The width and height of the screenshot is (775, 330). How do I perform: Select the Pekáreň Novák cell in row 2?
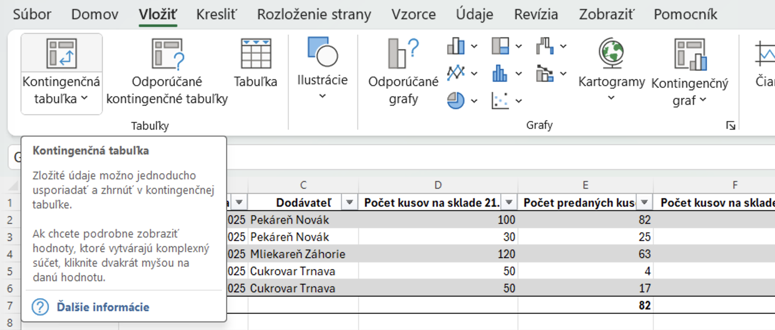(303, 220)
